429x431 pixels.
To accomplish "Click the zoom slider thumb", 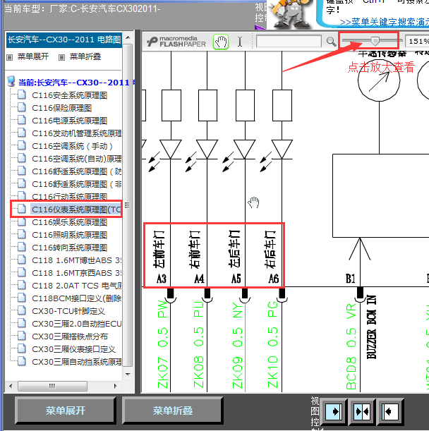I will (375, 41).
